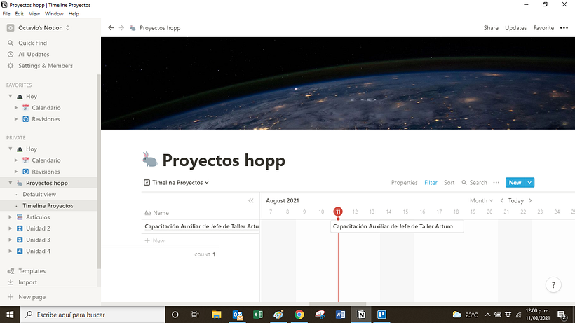Click the Share button

click(x=491, y=28)
